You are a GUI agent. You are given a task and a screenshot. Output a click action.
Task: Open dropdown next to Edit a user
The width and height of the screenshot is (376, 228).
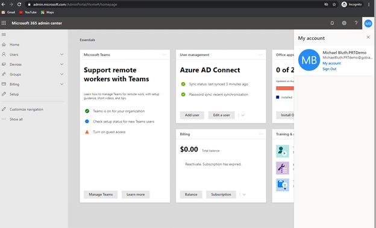(x=243, y=115)
